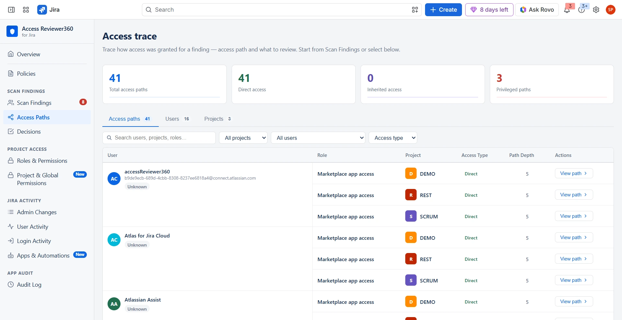Screen dimensions: 622x320
Task: Expand the All projects dropdown
Action: (x=243, y=138)
